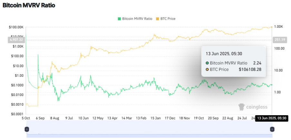
Task: Click the 19 Oct x-axis date label
Action: [199, 118]
